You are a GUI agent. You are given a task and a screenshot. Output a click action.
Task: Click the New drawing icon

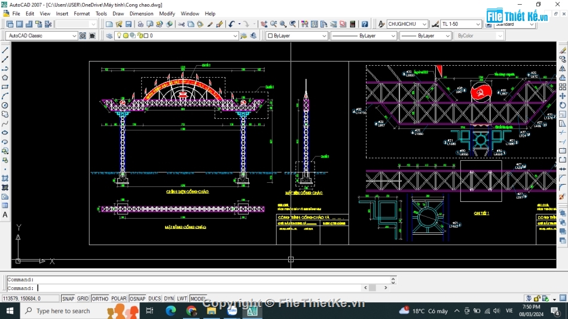click(x=109, y=24)
